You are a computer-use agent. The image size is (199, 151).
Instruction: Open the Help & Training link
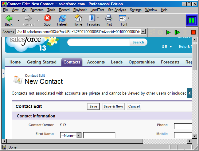[x=185, y=47]
